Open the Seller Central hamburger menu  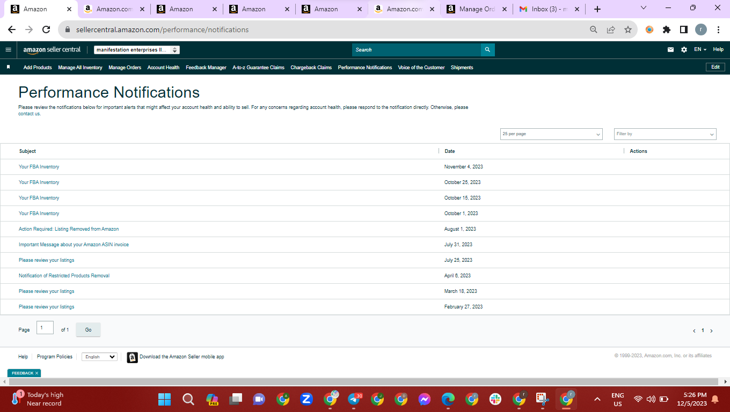click(8, 49)
